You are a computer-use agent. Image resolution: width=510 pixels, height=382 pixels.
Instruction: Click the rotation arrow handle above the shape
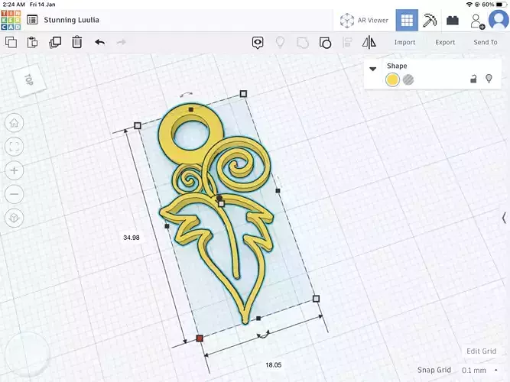(x=187, y=95)
